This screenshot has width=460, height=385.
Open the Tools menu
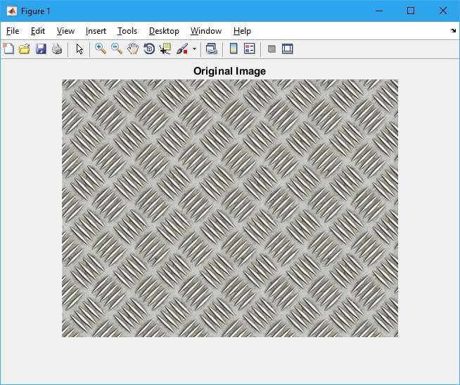click(x=127, y=31)
